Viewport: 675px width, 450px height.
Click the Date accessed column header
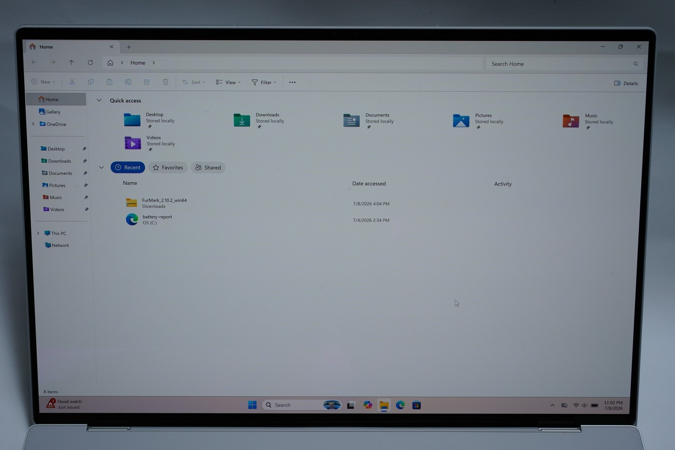point(369,183)
